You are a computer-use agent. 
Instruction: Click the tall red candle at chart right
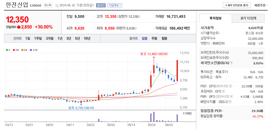[x=177, y=70]
